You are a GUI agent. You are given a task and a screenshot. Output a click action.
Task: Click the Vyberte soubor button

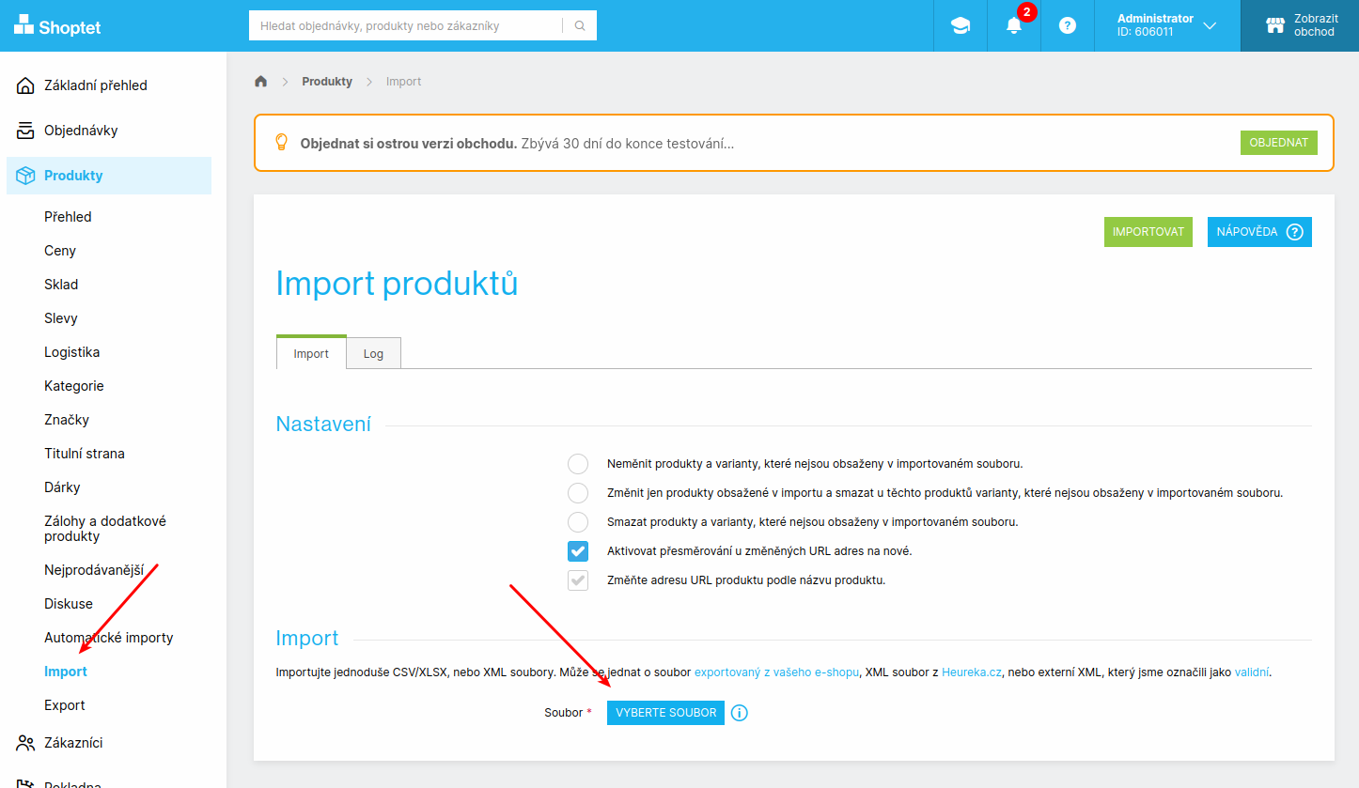pos(665,713)
